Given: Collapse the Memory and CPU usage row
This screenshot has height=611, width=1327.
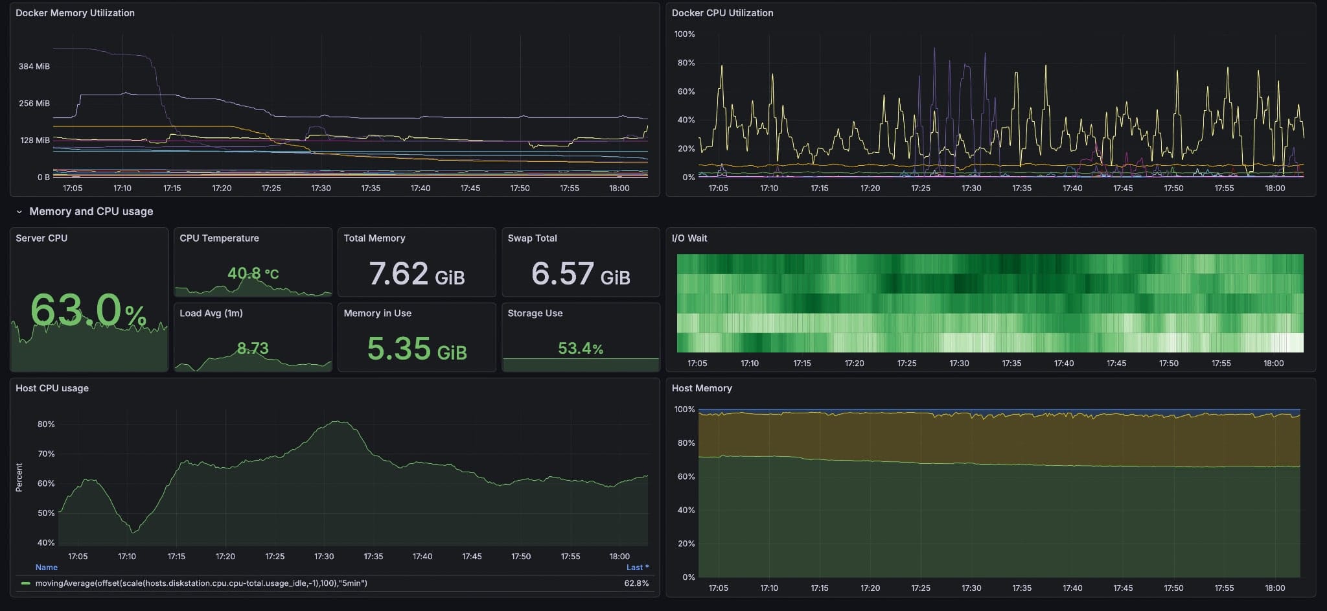Looking at the screenshot, I should 20,211.
